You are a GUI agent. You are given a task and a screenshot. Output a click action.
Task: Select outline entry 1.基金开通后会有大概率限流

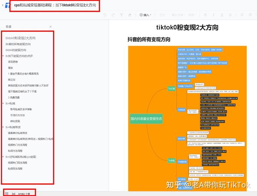click(x=23, y=74)
